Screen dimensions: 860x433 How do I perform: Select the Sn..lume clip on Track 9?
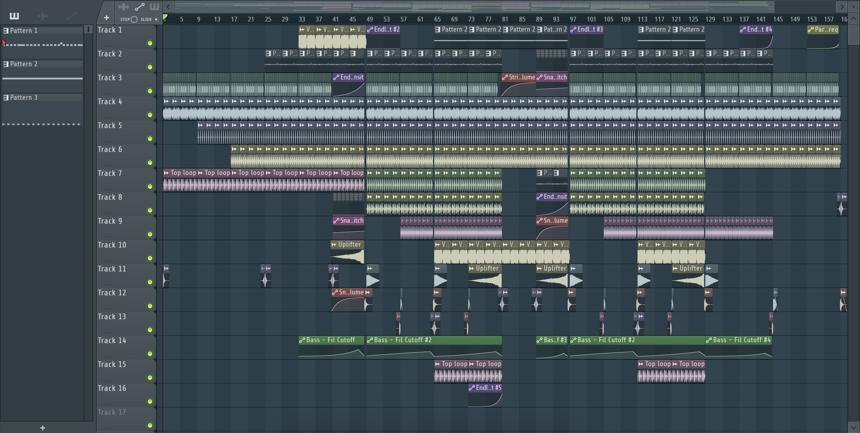point(552,228)
